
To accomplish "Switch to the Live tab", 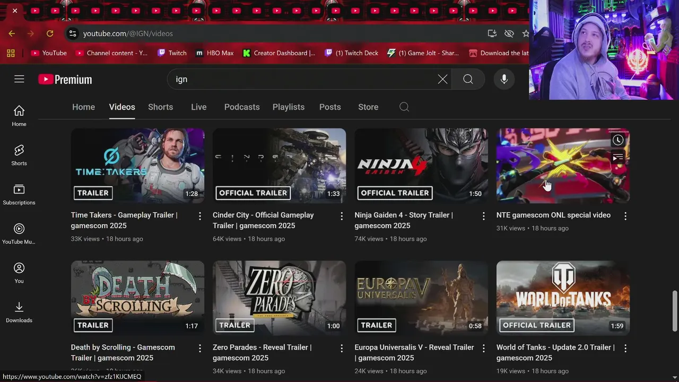I will [199, 107].
